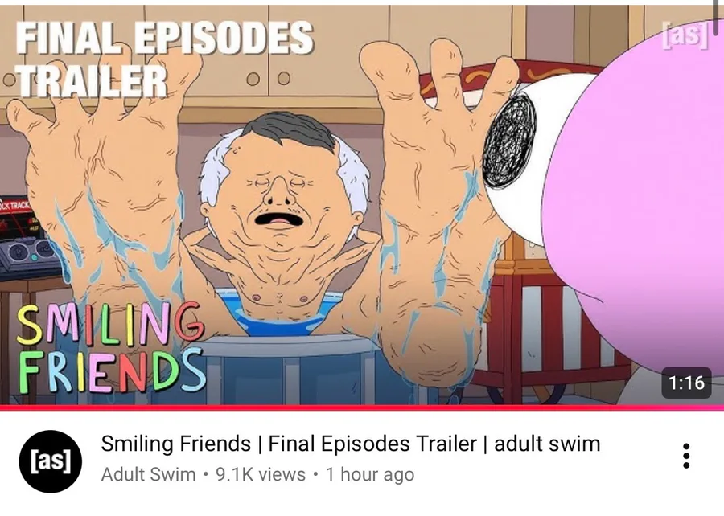Click the 9.1K views text
Screen dimensions: 724x516
pos(261,474)
